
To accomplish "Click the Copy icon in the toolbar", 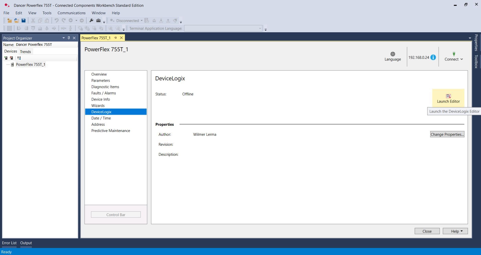I will tap(40, 20).
